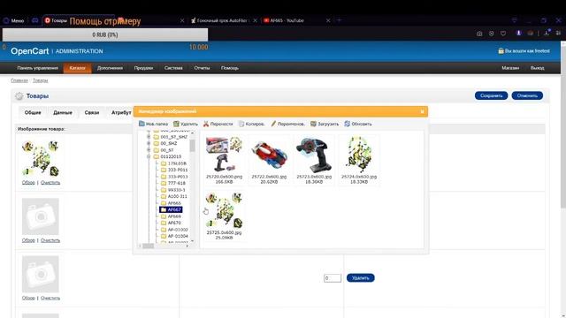Open the Каталог menu
The width and height of the screenshot is (566, 318).
(x=77, y=68)
